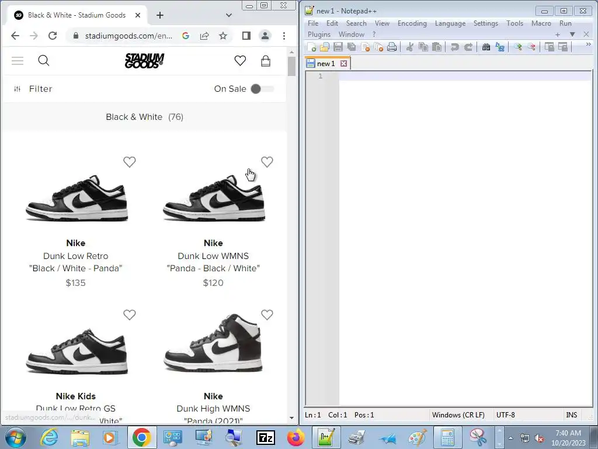The width and height of the screenshot is (598, 449).
Task: Open Replace icon in Notepad++ toolbar
Action: [x=500, y=47]
